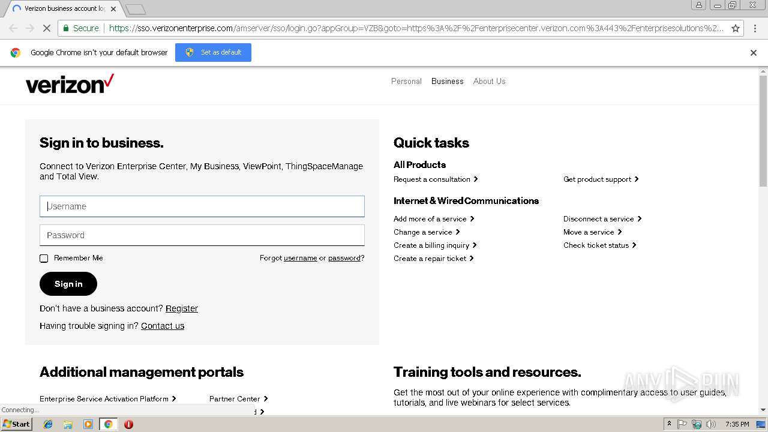Image resolution: width=768 pixels, height=432 pixels.
Task: Click the Register link
Action: (x=182, y=308)
